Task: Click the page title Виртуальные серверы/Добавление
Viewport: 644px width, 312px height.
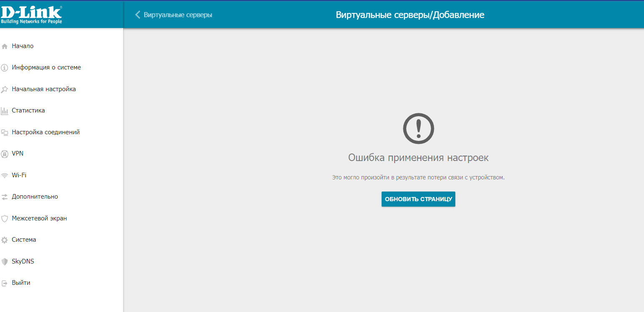Action: [410, 15]
